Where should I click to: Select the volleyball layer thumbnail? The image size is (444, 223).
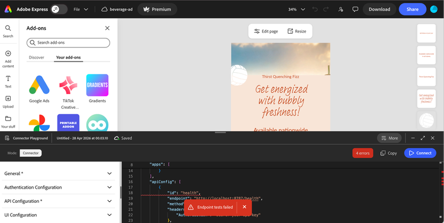pyautogui.click(x=426, y=120)
